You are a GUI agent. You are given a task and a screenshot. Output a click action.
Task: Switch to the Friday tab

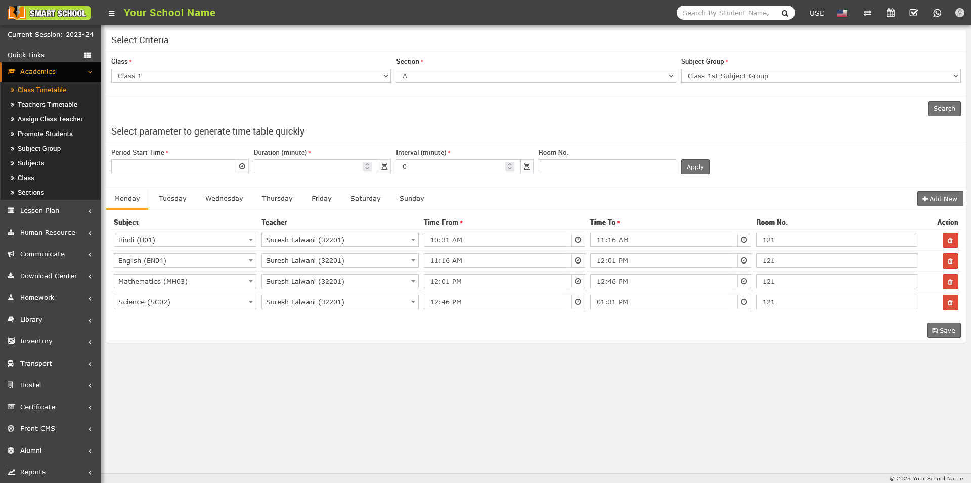[x=321, y=199]
